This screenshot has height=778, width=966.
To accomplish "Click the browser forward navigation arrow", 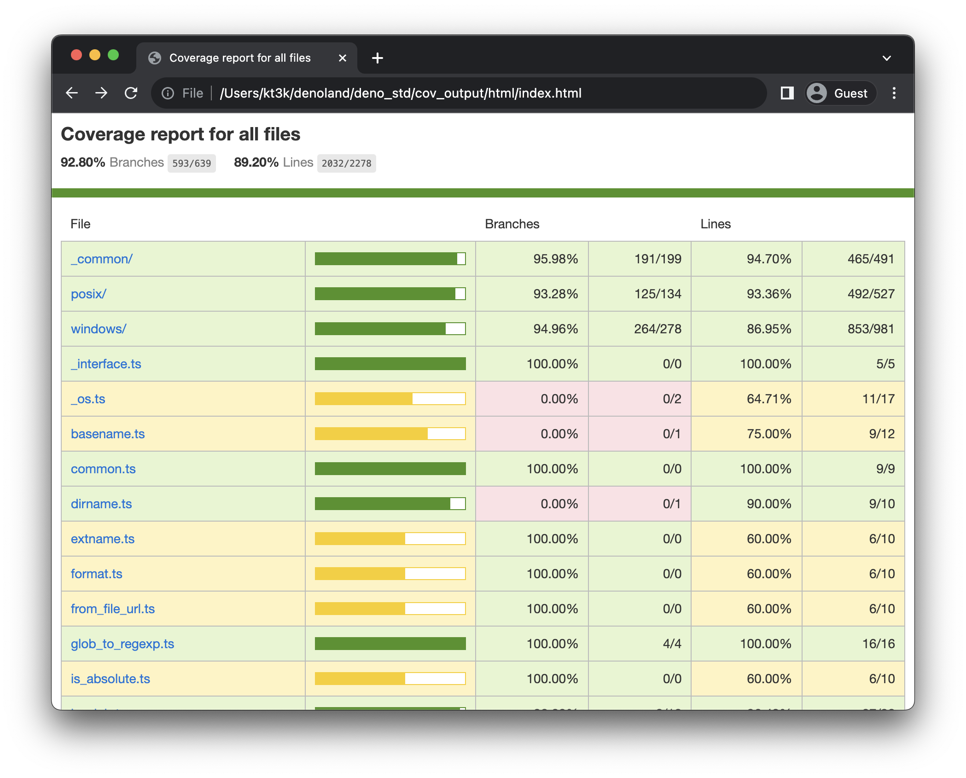I will coord(101,93).
